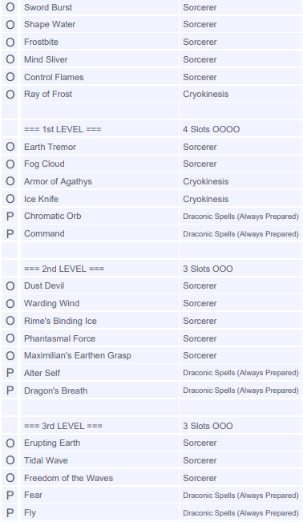Click the Armor of Agathys spell field

(x=100, y=181)
